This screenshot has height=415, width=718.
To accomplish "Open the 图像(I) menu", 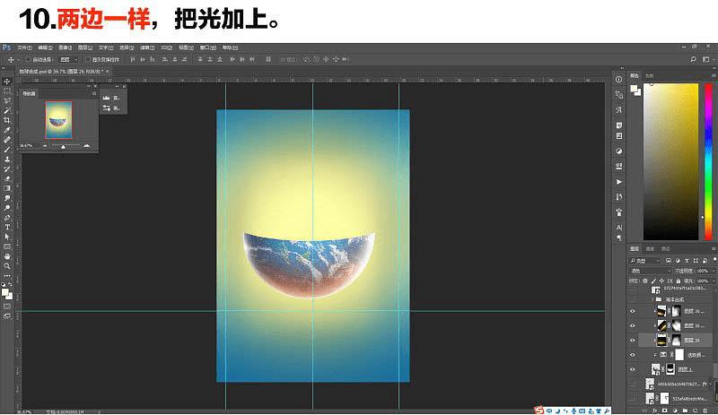I will 65,48.
